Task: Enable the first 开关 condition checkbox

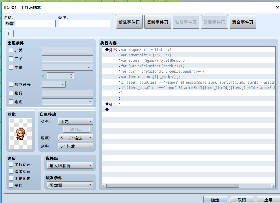Action: (11, 50)
